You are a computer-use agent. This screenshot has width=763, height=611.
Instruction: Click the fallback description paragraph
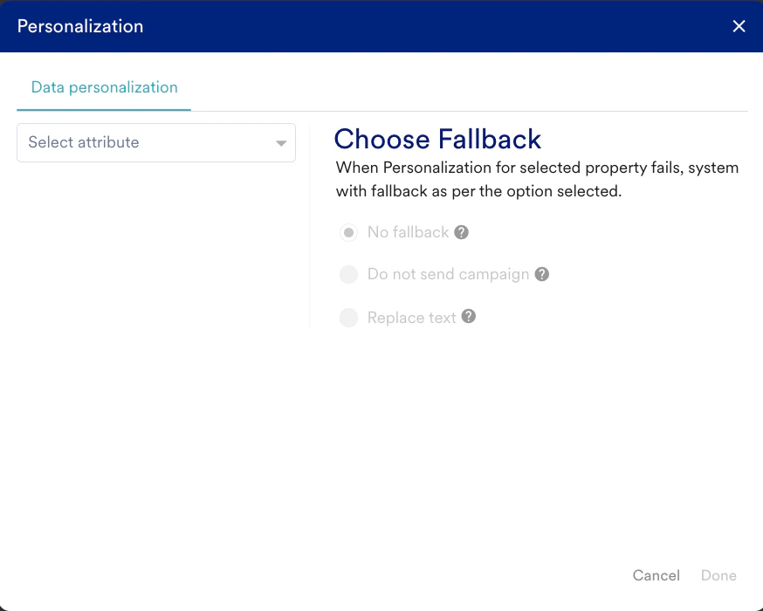[537, 180]
